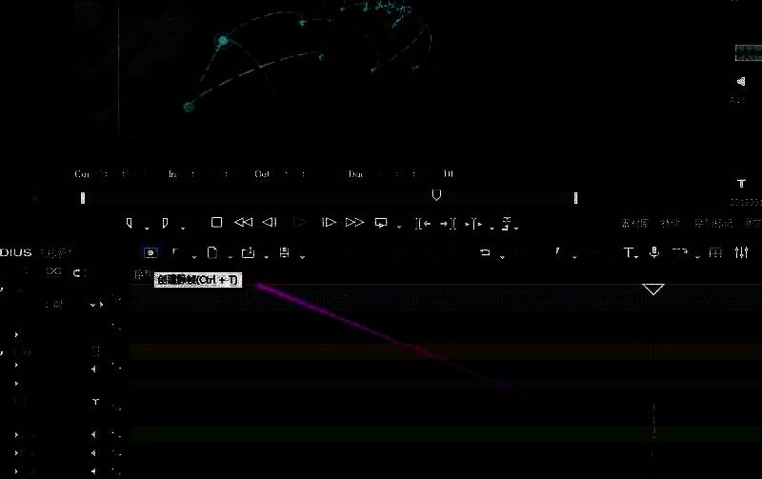Screen dimensions: 762x479
Task: Step forward to the next frame
Action: [329, 223]
